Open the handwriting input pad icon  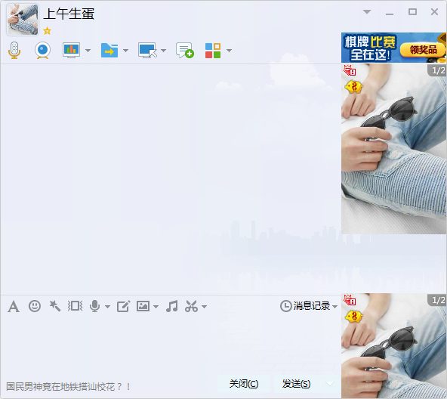pyautogui.click(x=124, y=306)
